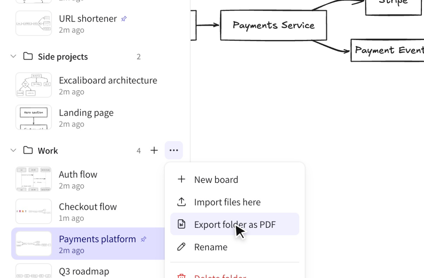Choose Export folder as PDF
Viewport: 424px width, 278px height.
[x=235, y=224]
